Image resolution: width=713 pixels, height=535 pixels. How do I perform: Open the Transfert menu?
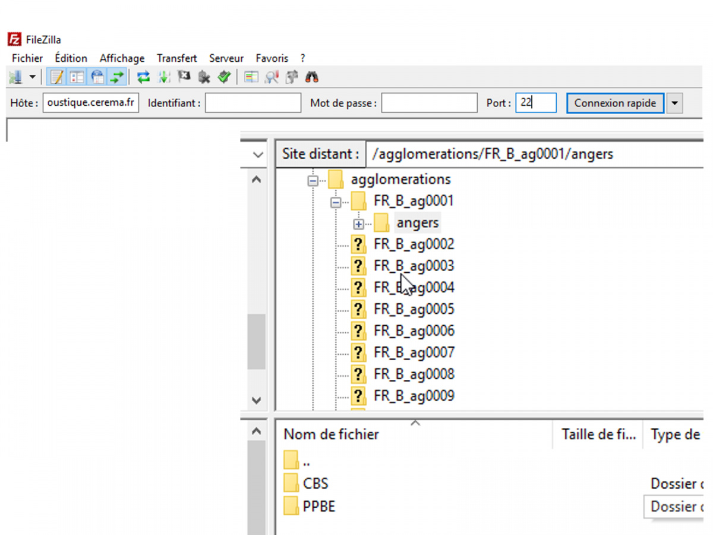(176, 58)
